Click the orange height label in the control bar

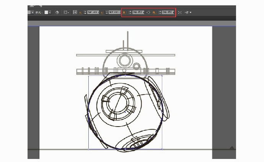(x=155, y=13)
